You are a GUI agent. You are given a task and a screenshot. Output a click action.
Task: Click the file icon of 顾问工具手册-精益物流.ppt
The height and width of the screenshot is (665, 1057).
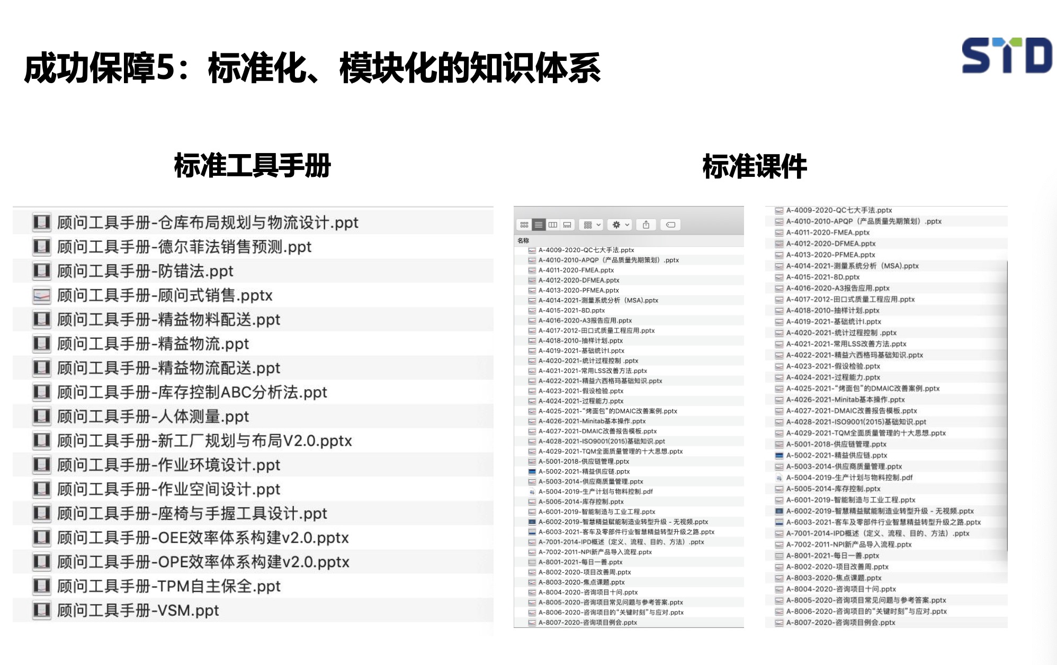click(x=42, y=344)
